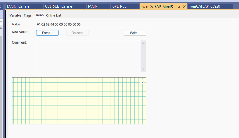Open the dropdown arrow in the left panel
239x138 pixels.
click(x=1, y=21)
